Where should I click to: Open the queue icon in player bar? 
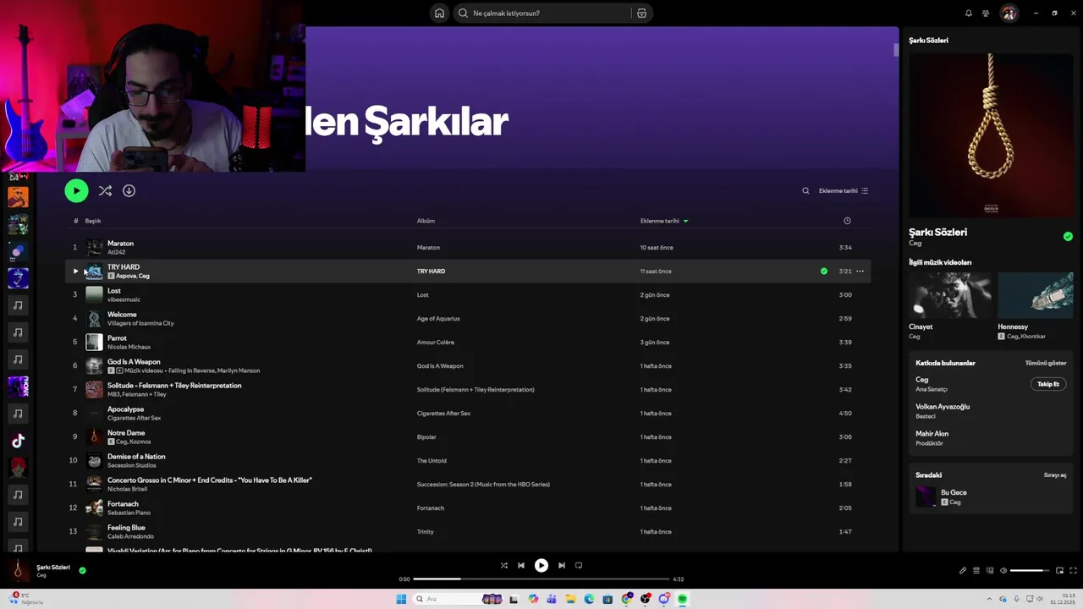(976, 570)
